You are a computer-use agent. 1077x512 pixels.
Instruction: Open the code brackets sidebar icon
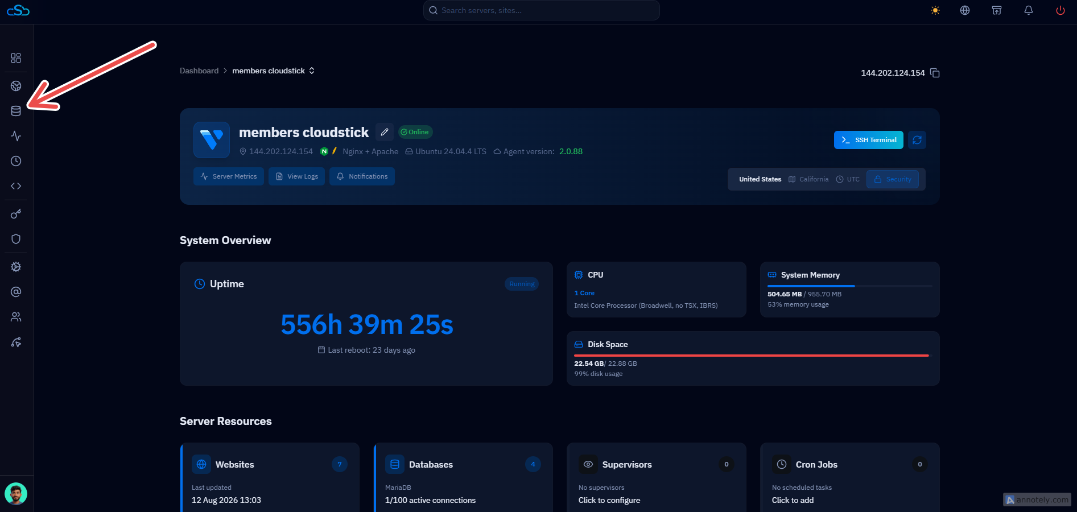16,186
